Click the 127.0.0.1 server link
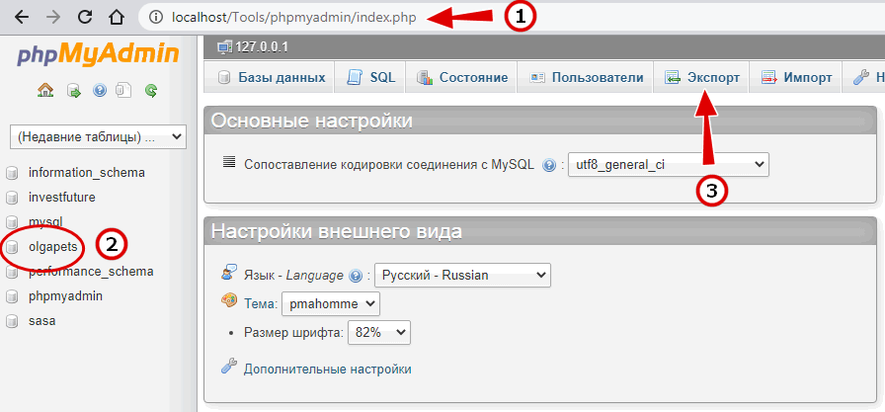The height and width of the screenshot is (412, 885). [x=262, y=47]
